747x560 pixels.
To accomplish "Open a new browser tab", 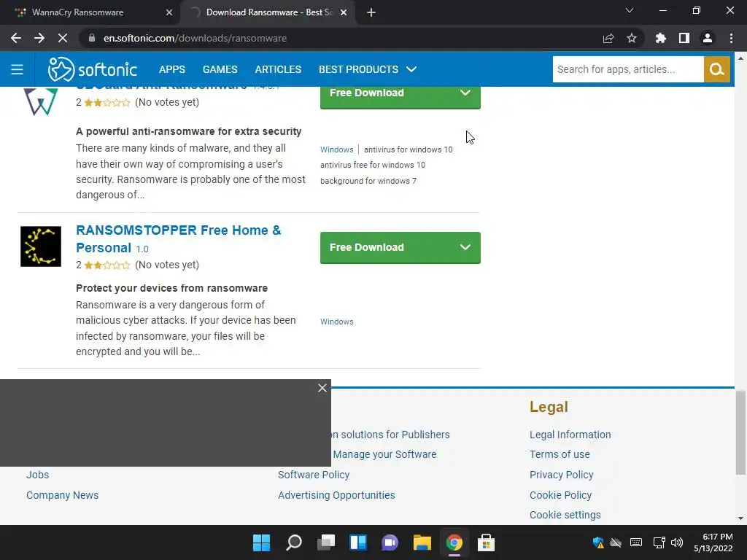I will [x=371, y=12].
